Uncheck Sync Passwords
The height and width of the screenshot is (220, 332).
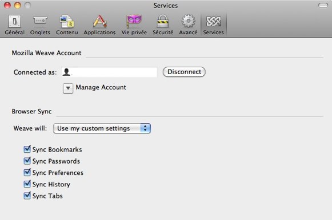tap(27, 161)
